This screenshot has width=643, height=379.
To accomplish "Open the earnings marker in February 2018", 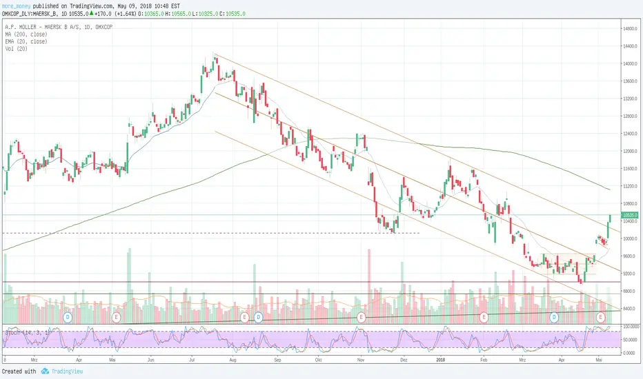I will click(484, 317).
